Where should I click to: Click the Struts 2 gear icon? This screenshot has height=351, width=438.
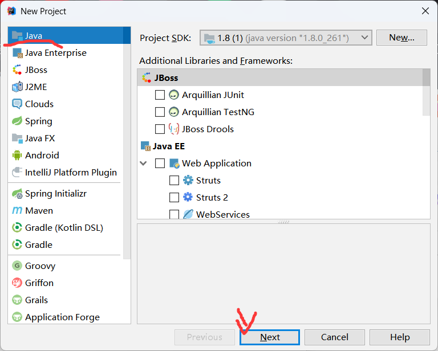188,197
